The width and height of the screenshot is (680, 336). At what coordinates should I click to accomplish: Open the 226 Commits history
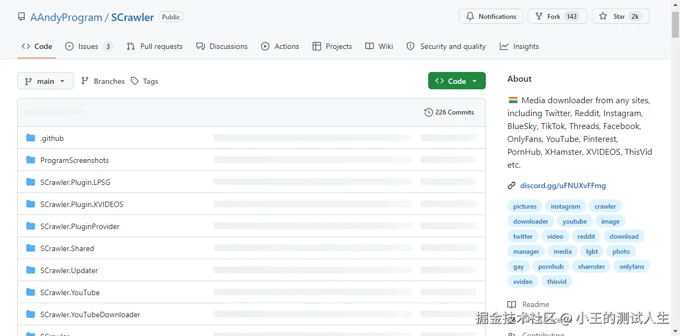(x=449, y=112)
